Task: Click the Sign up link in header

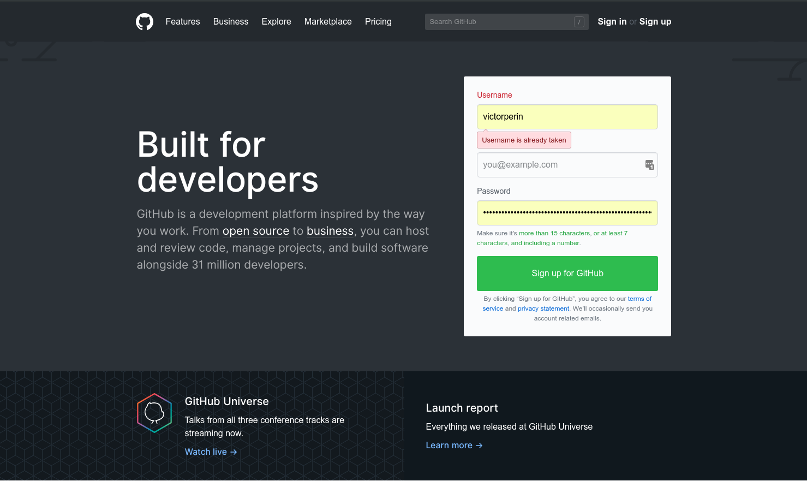Action: [655, 22]
